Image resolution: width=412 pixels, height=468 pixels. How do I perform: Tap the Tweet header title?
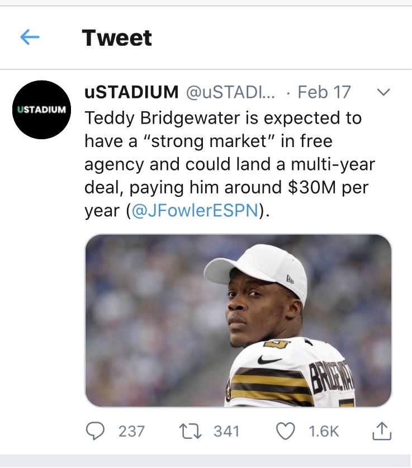117,38
